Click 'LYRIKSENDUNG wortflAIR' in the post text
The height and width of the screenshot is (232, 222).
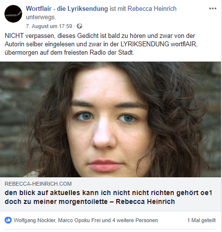[159, 44]
